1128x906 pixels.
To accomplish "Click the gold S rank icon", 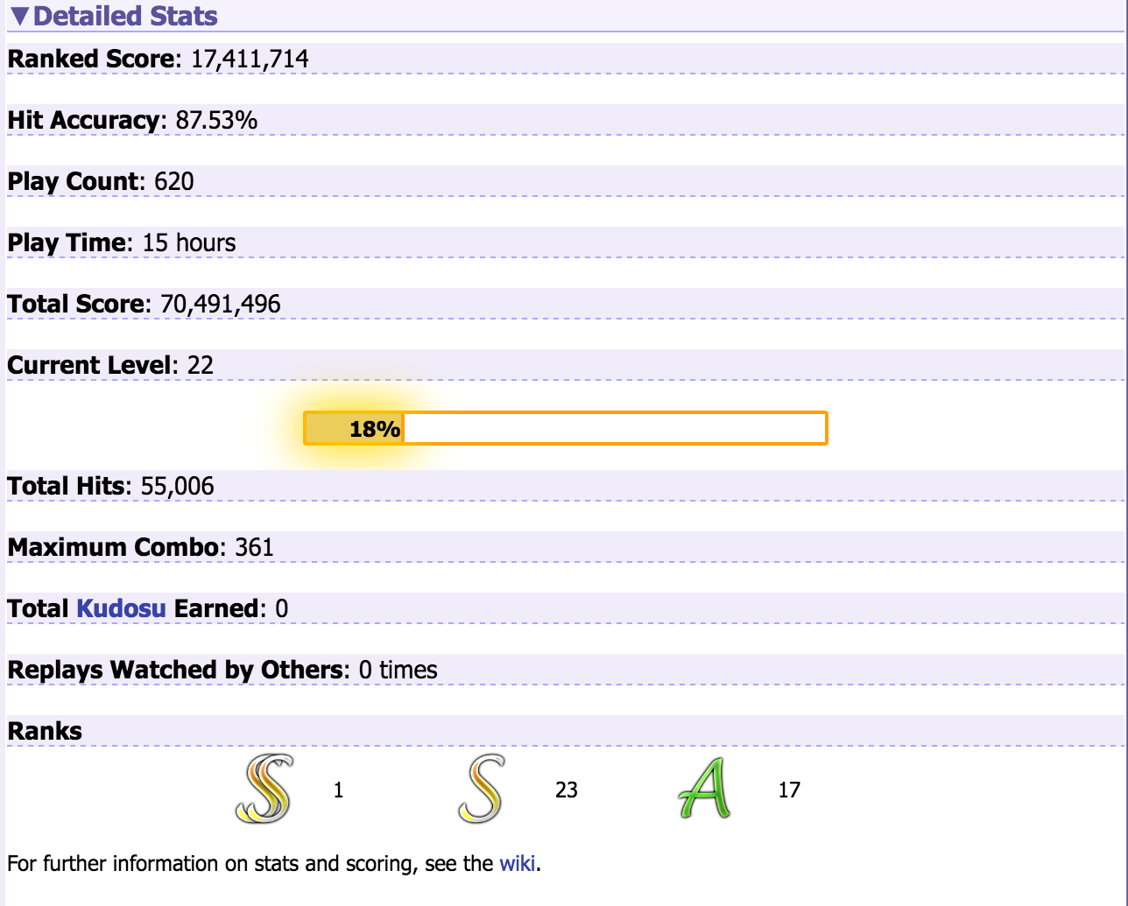I will click(481, 790).
